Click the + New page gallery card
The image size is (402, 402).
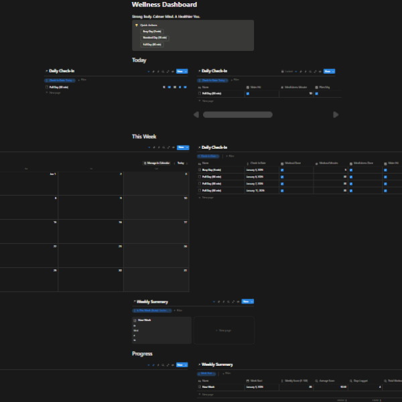point(224,330)
